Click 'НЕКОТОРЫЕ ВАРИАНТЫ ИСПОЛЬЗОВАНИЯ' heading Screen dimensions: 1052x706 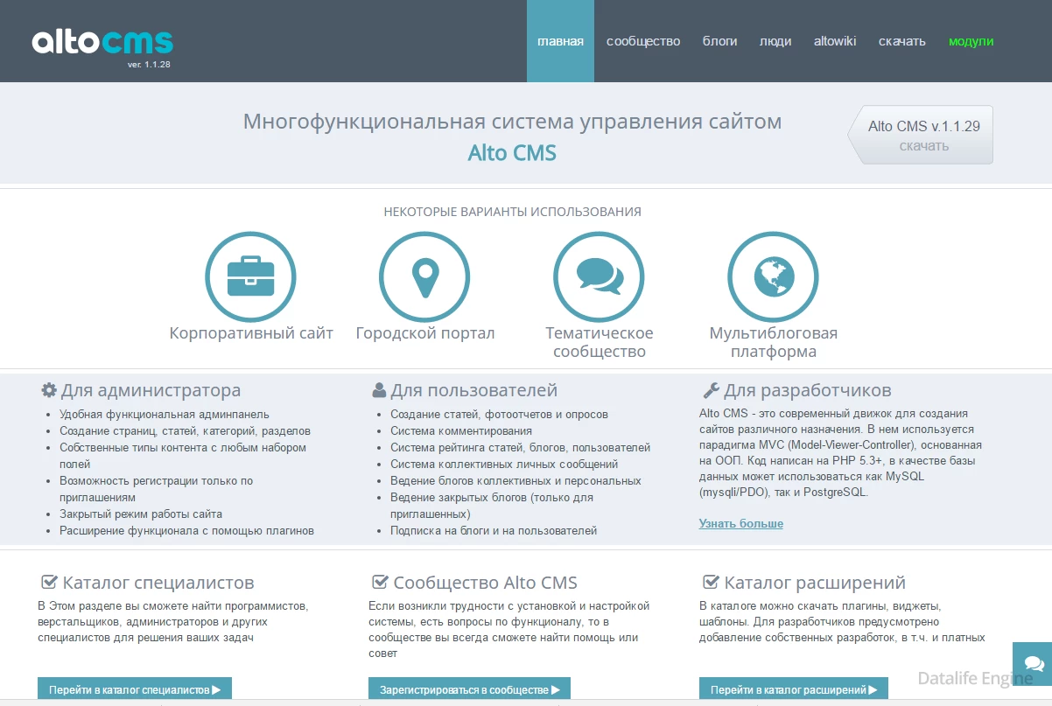[513, 212]
